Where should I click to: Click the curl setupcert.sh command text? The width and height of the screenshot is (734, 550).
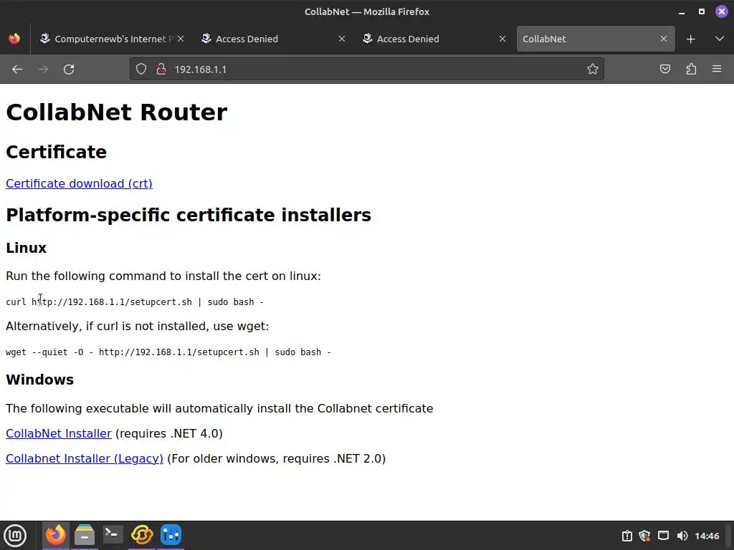(135, 302)
